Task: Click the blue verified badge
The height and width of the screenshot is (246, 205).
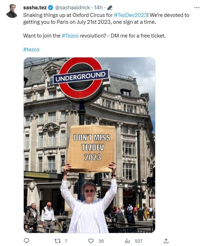Action: point(51,7)
